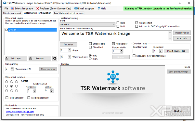
Task: Click the red X Register icon
Action: 38,8
